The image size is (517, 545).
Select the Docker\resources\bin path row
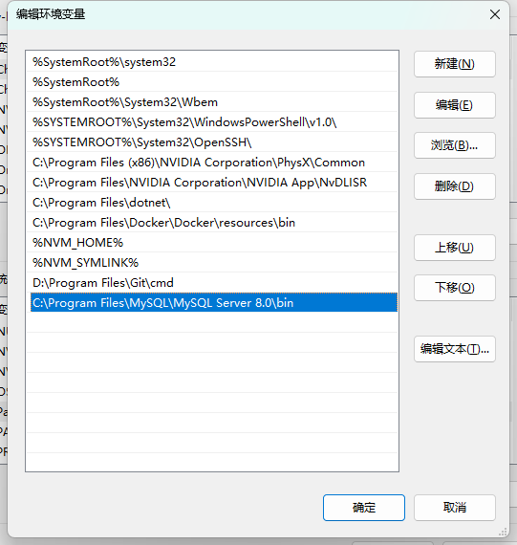pos(212,223)
